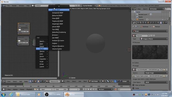Open the Source Single Image dropdown
172x97 pixels.
156,73
